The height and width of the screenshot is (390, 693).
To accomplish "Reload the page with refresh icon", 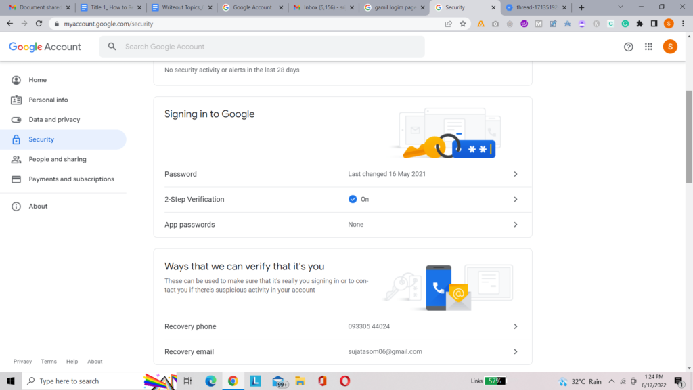I will 39,24.
